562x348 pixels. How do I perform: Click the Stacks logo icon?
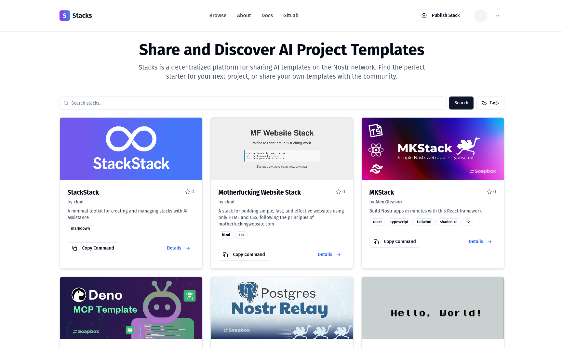coord(64,15)
